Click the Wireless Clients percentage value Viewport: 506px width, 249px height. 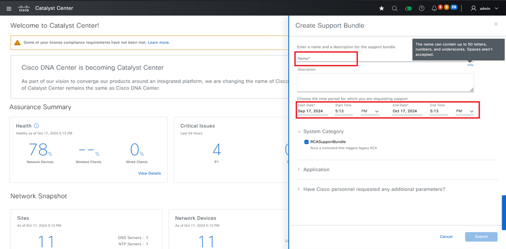coord(89,151)
